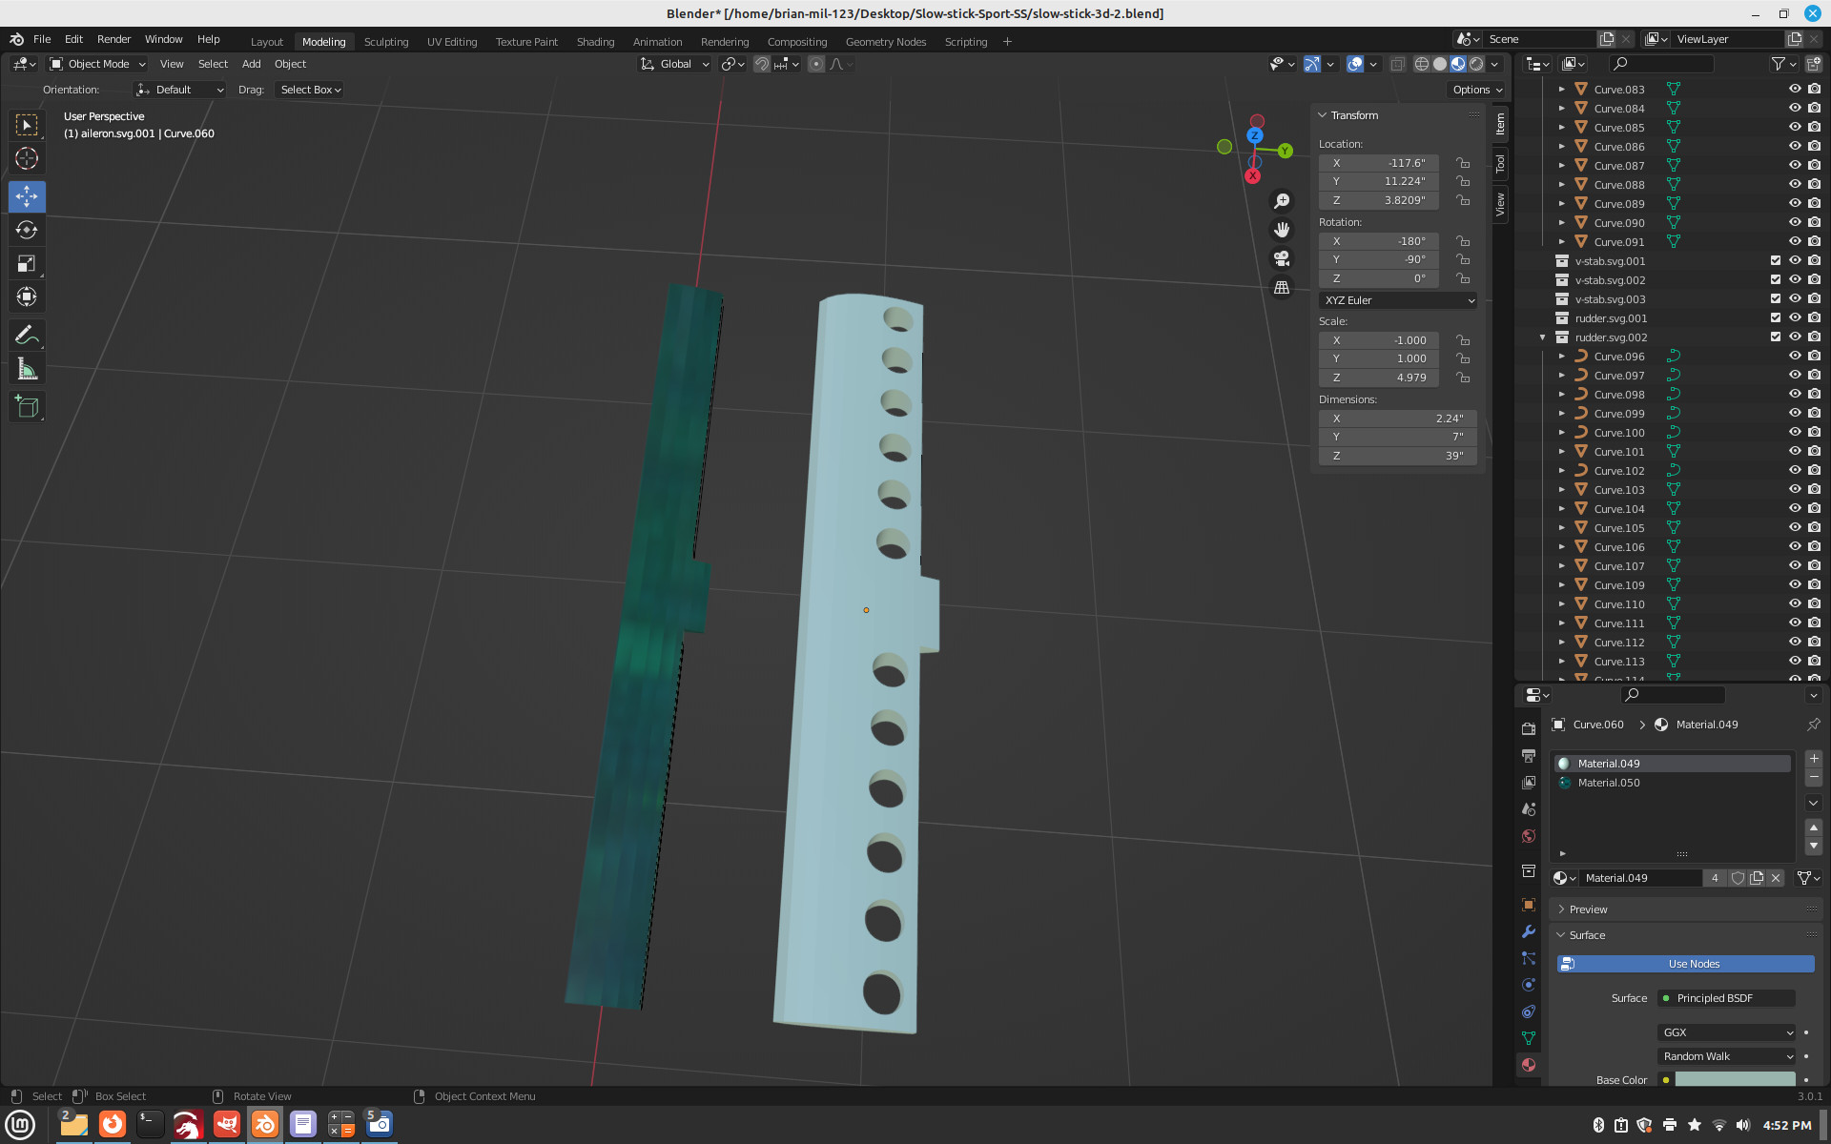Select the Add Cube tool

[27, 407]
